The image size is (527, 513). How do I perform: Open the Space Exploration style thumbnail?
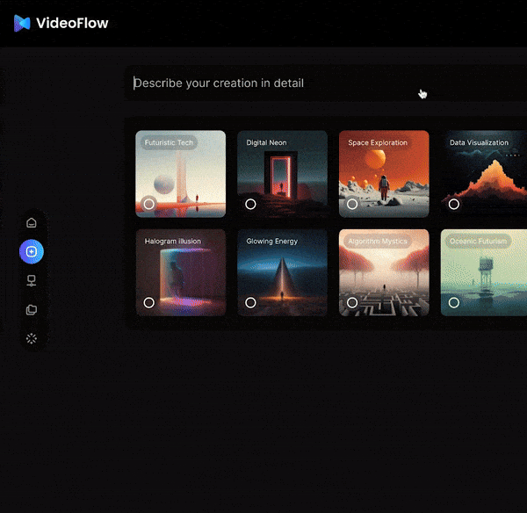point(384,174)
